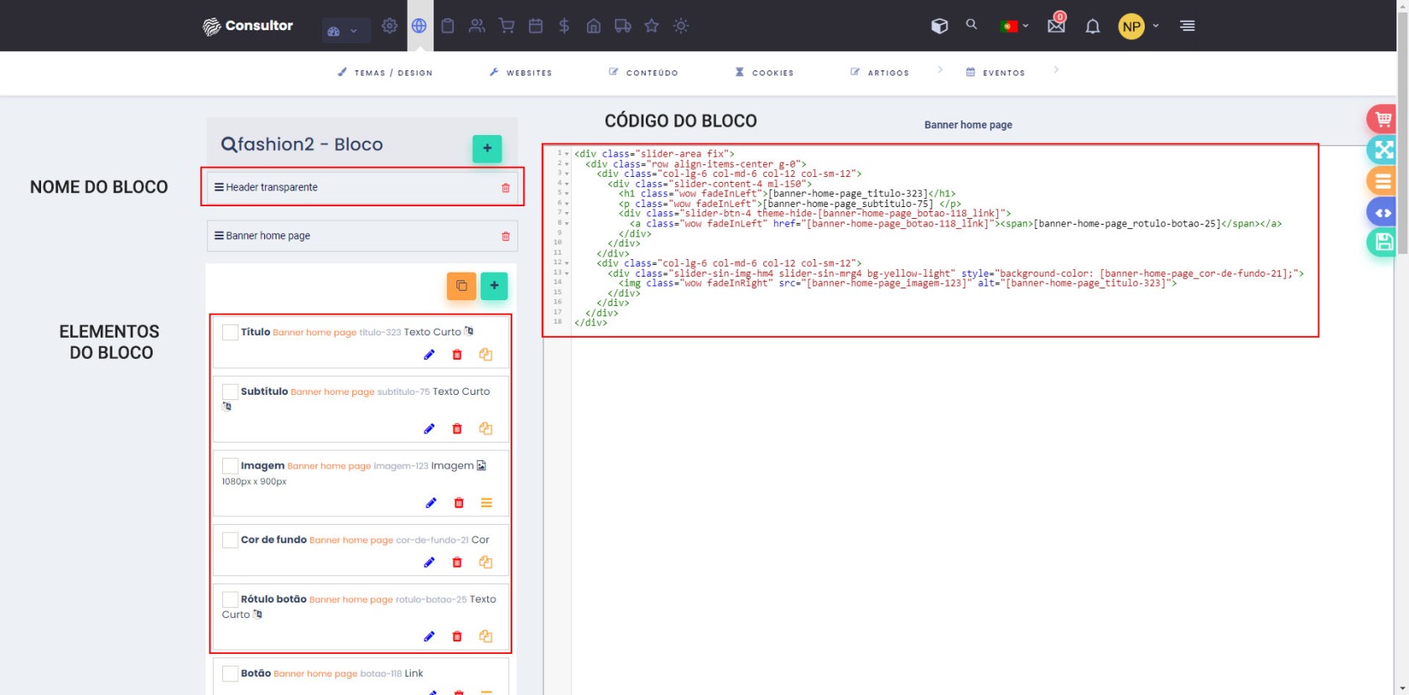This screenshot has width=1409, height=695.
Task: Click the sun brightness icon
Action: (681, 26)
